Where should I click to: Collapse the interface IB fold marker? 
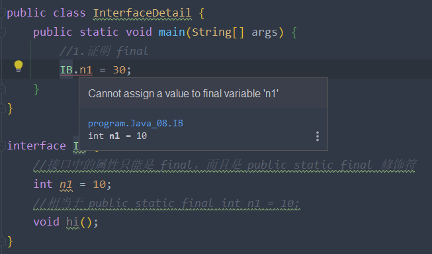pyautogui.click(x=2, y=146)
